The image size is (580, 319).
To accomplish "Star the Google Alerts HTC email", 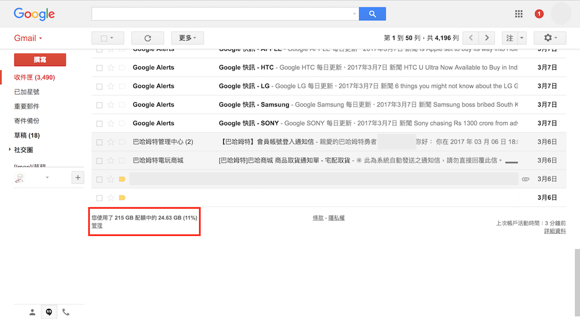I will [111, 68].
